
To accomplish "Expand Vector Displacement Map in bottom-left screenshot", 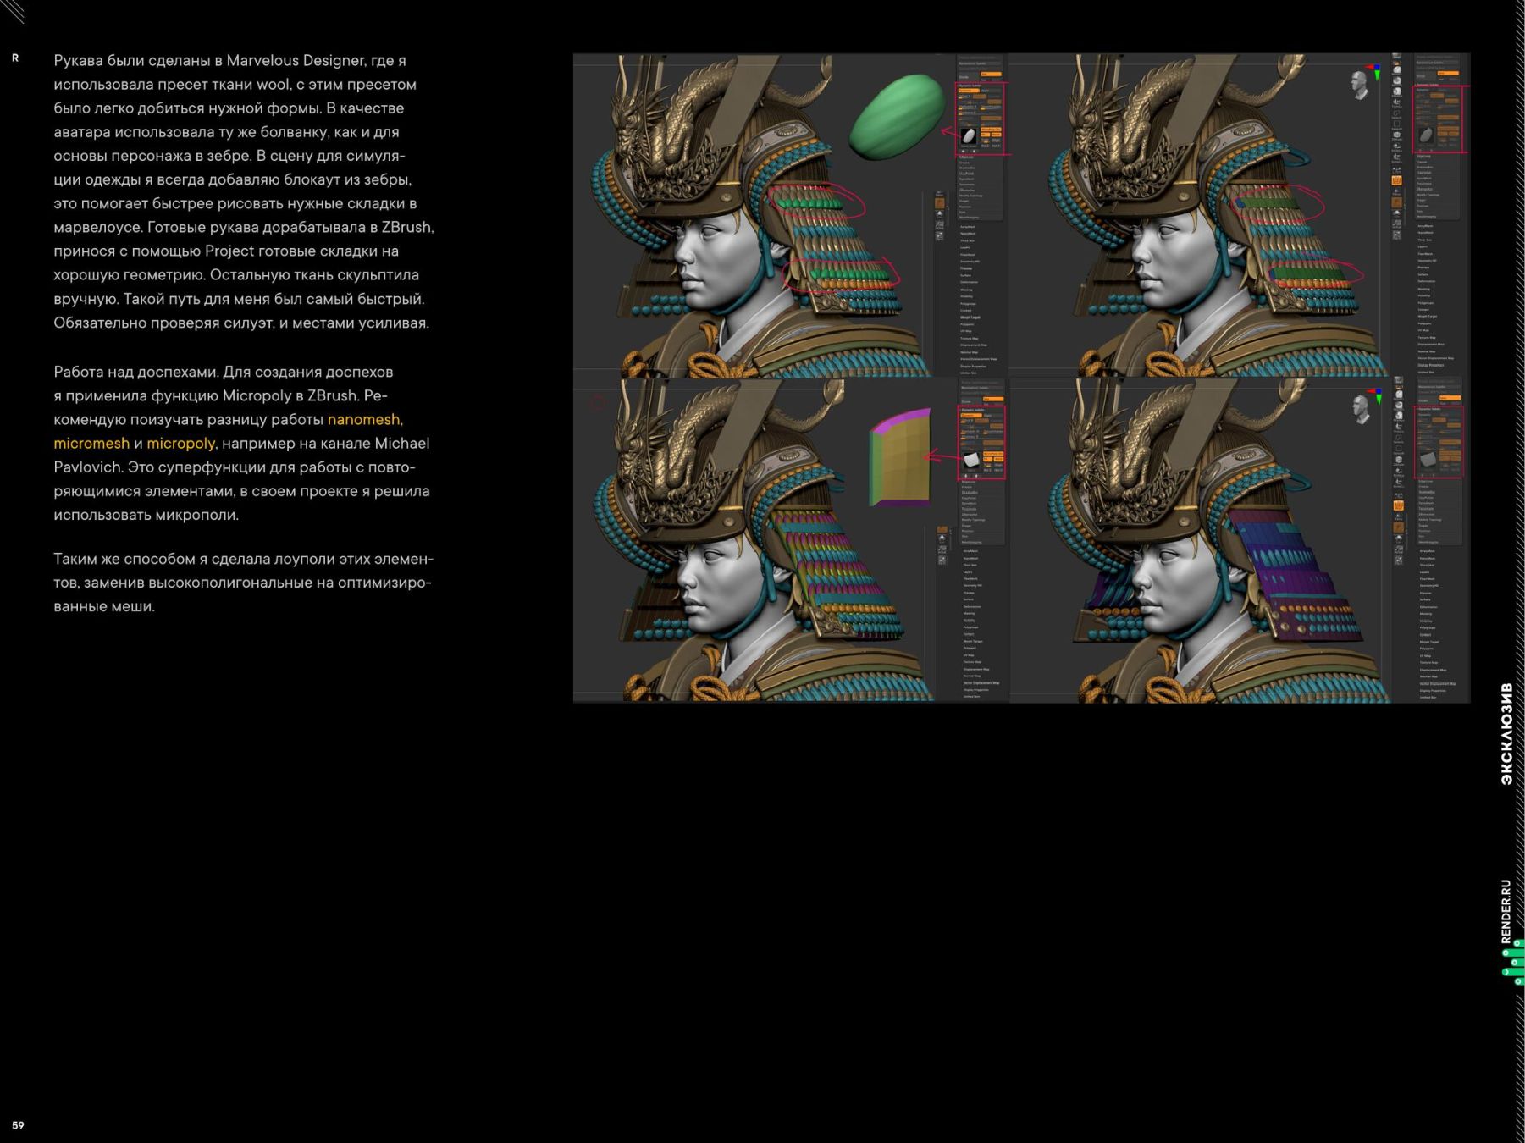I will (x=981, y=682).
